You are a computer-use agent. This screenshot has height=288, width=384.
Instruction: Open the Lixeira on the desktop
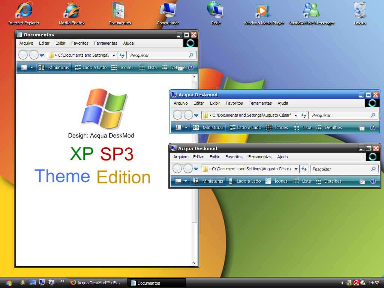[x=360, y=10]
